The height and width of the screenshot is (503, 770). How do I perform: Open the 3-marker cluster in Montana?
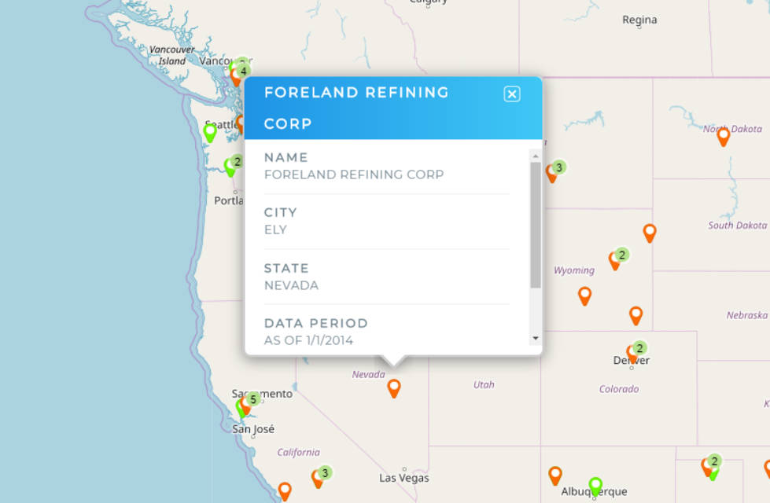558,167
